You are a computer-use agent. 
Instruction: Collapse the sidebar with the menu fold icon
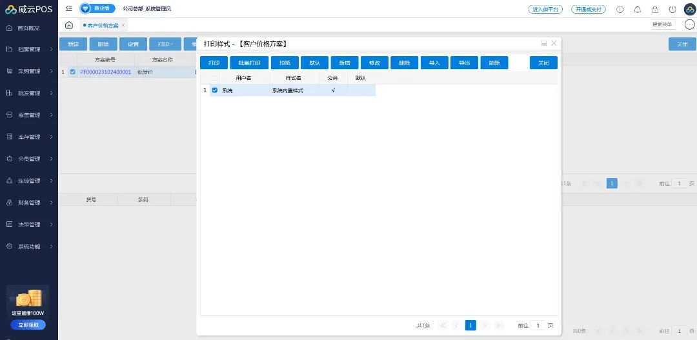point(69,9)
